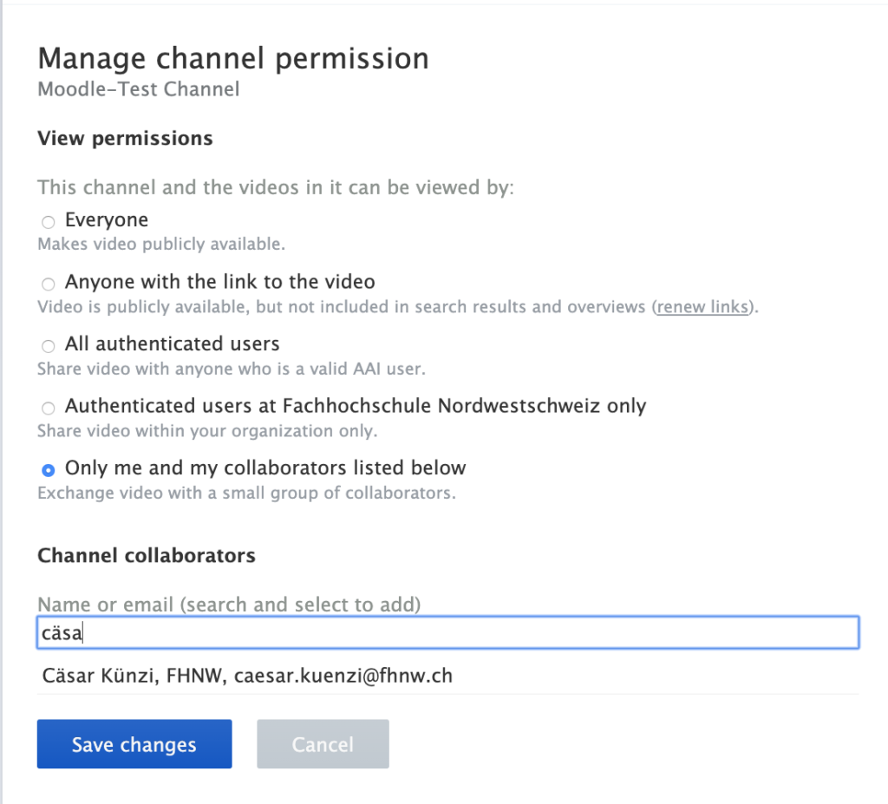
Task: Select Only me and my collaborators radio
Action: [x=49, y=469]
